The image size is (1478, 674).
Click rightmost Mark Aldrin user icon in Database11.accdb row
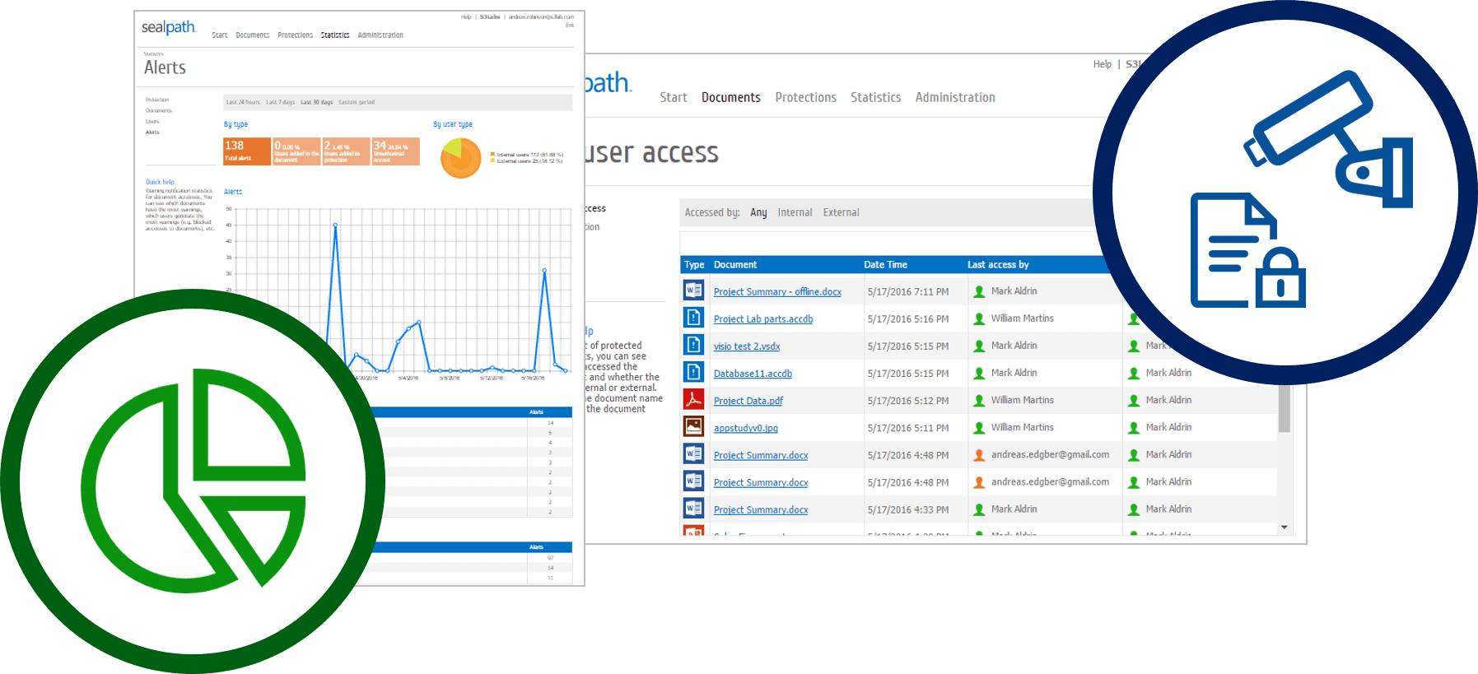tap(1134, 373)
